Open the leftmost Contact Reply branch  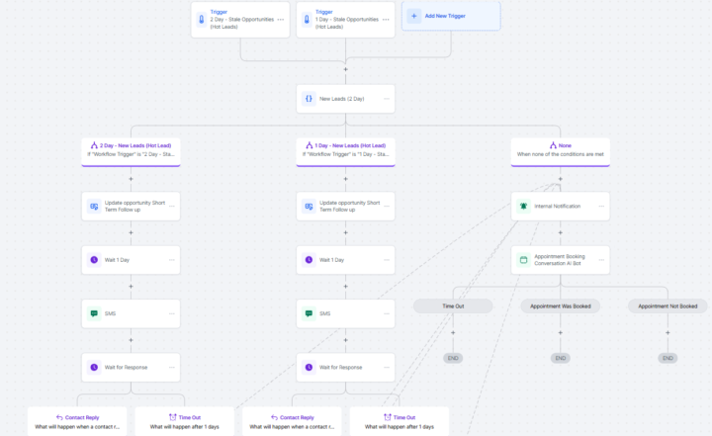point(77,421)
